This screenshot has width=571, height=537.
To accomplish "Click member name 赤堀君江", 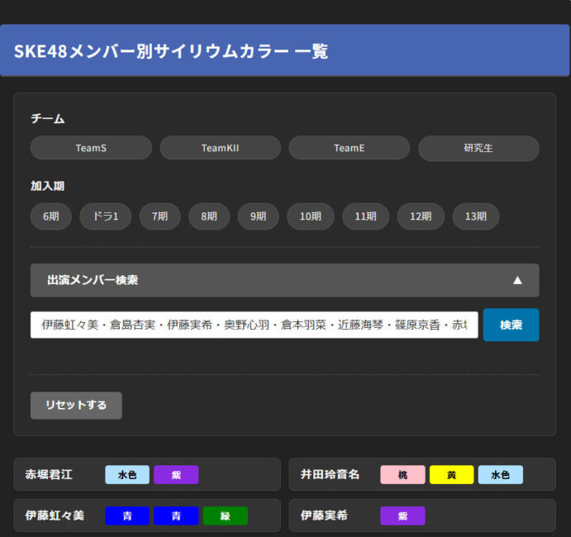I will click(x=49, y=474).
